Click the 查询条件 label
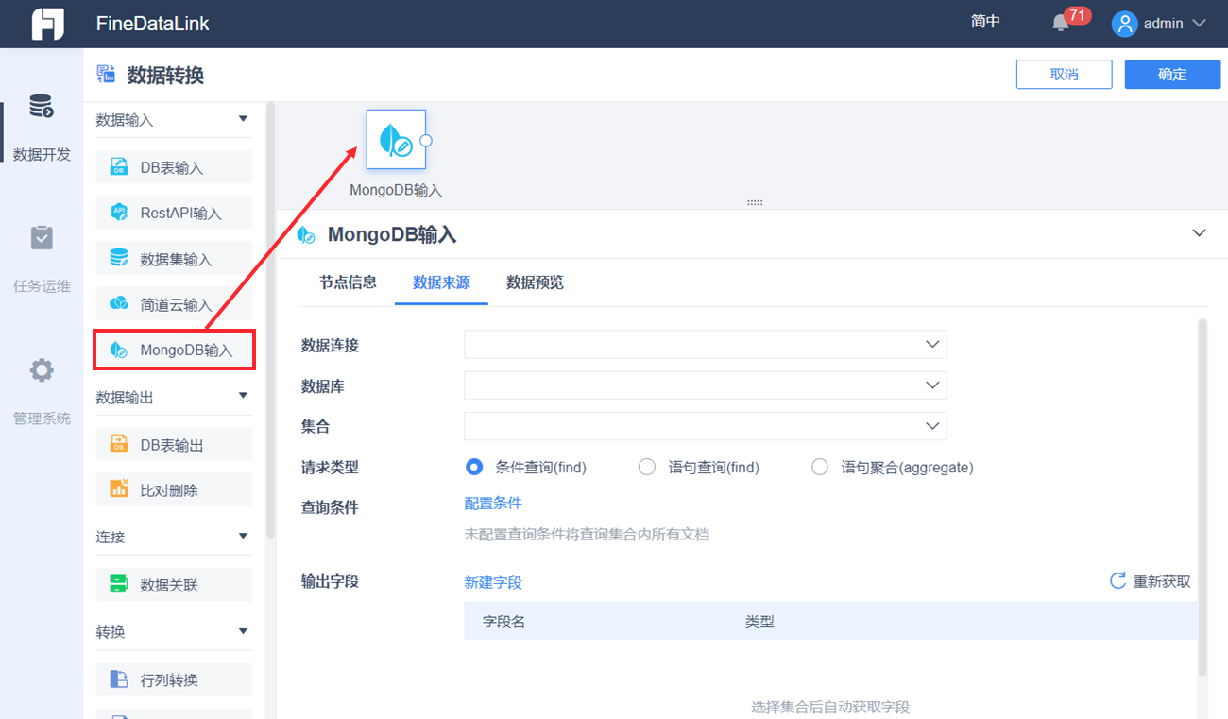1228x719 pixels. [x=330, y=507]
